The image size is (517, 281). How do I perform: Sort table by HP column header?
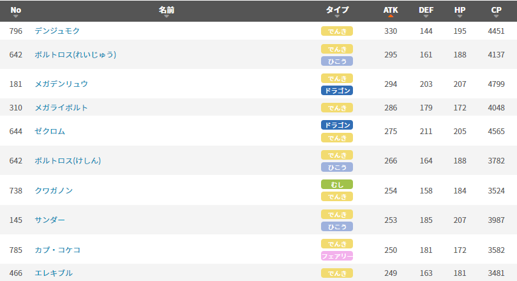[x=460, y=11]
